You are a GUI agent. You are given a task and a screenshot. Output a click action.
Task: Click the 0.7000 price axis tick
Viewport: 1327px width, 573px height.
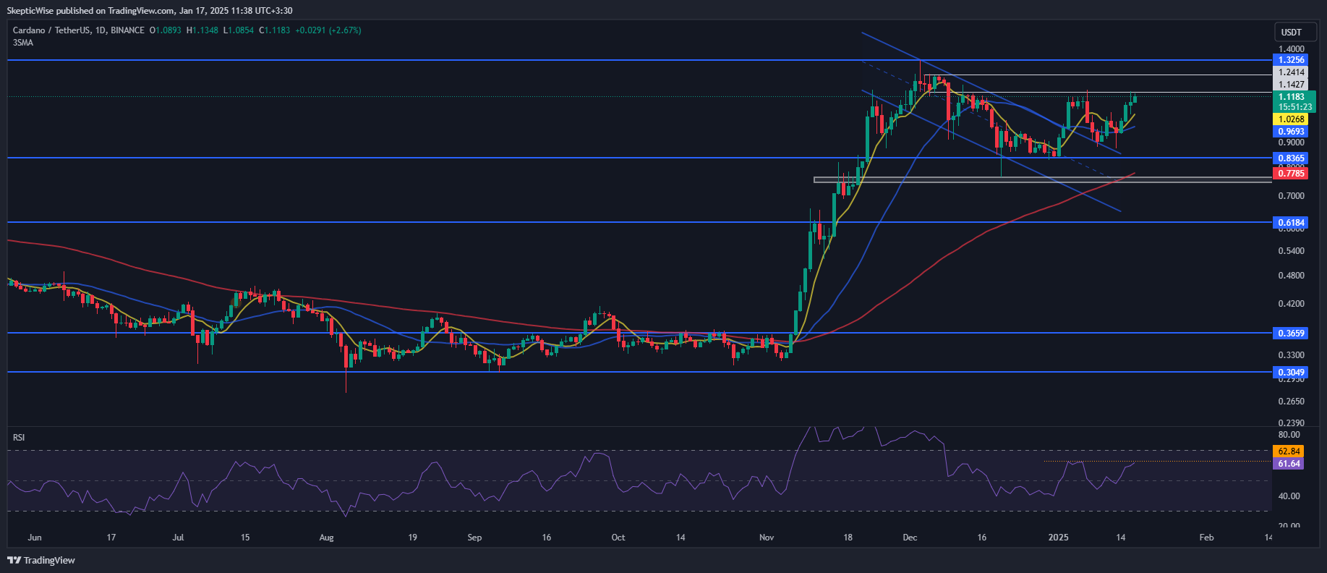click(1292, 196)
